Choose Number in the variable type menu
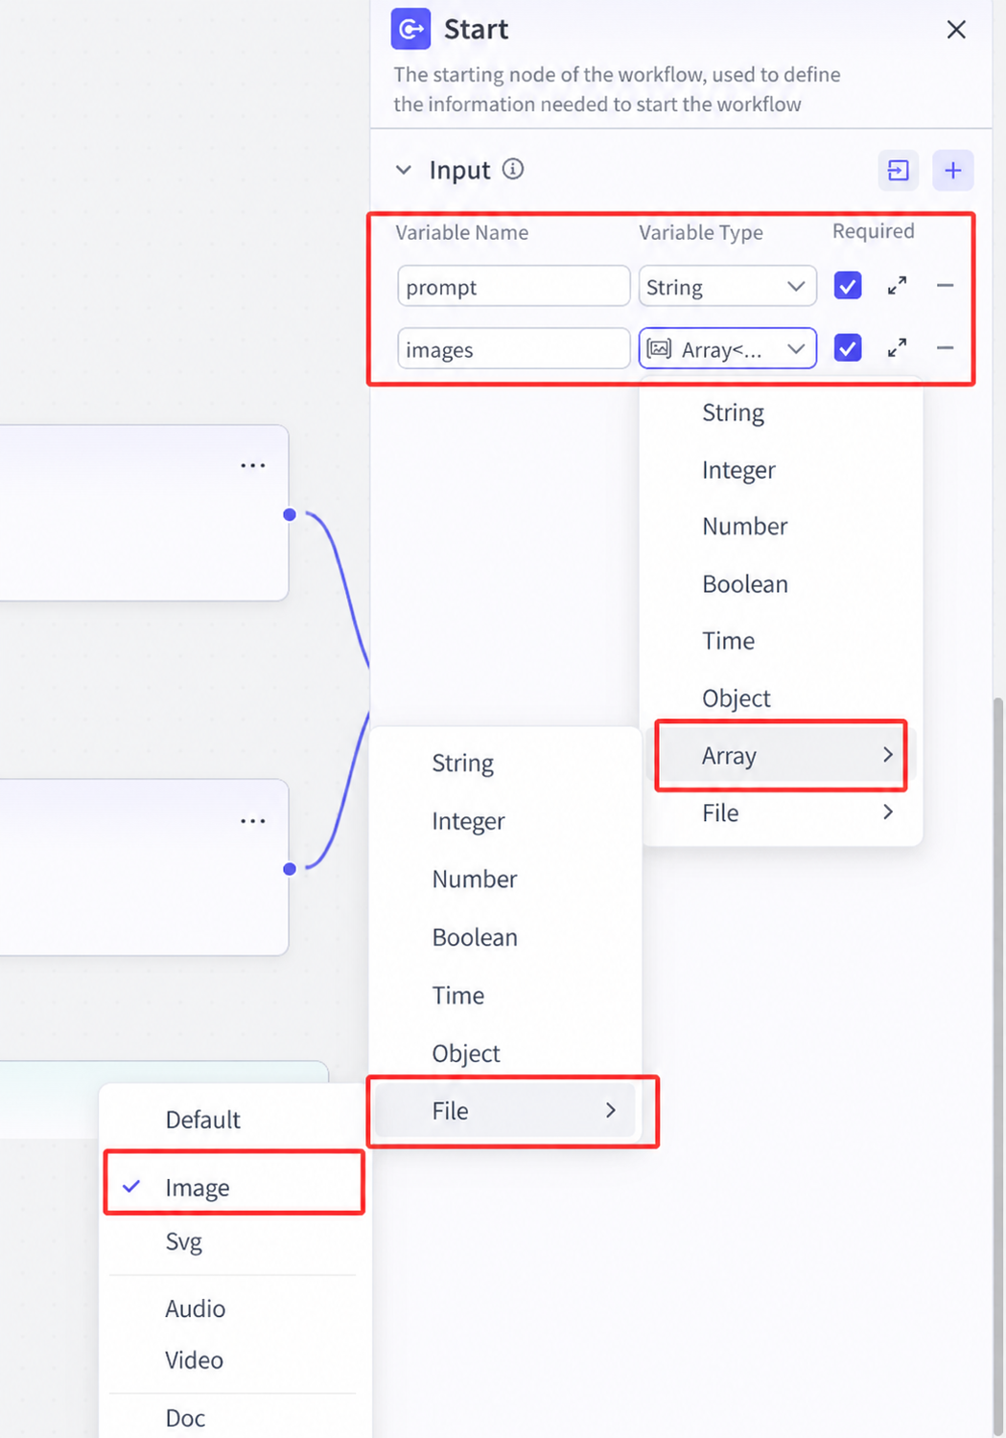Image resolution: width=1006 pixels, height=1438 pixels. (x=744, y=527)
